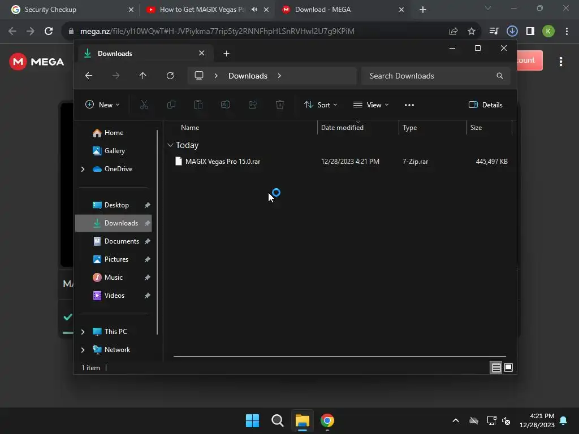
Task: Refresh the Downloads folder
Action: pos(170,76)
